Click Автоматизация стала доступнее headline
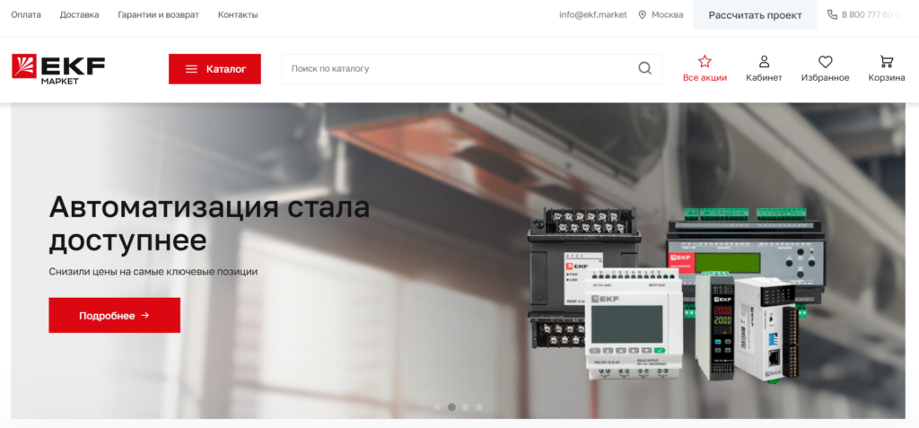Viewport: 919px width, 428px height. pyautogui.click(x=209, y=223)
